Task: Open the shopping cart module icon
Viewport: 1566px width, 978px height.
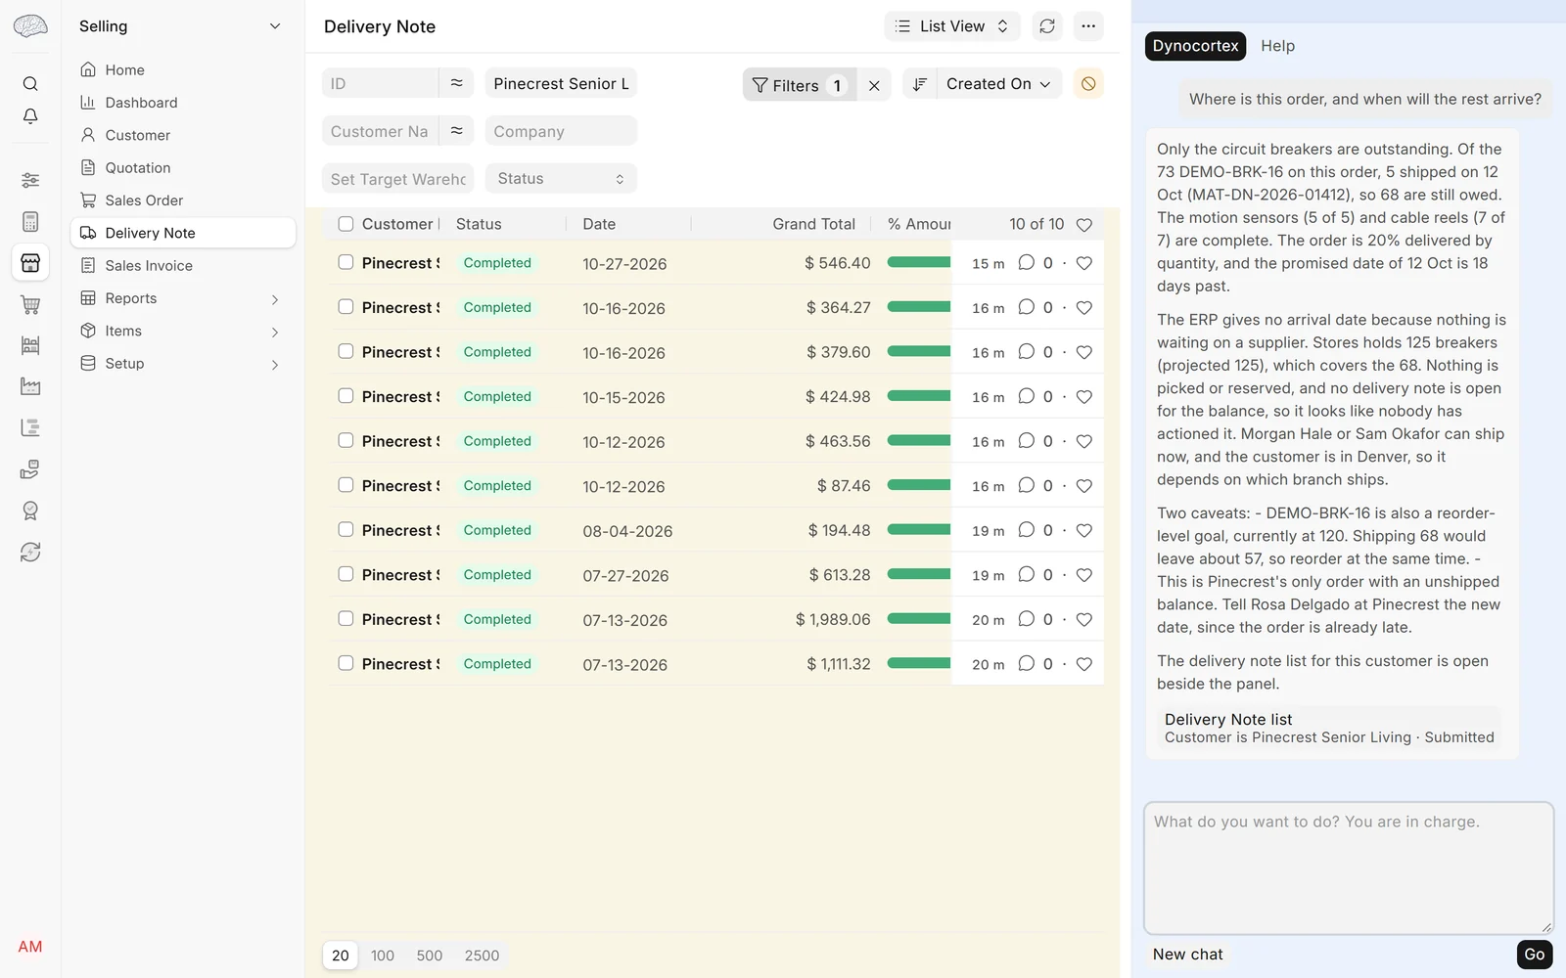Action: 30,304
